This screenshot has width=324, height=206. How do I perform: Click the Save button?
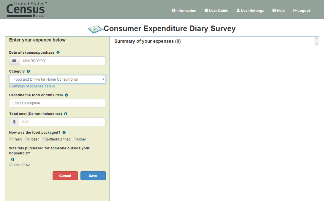tap(93, 176)
